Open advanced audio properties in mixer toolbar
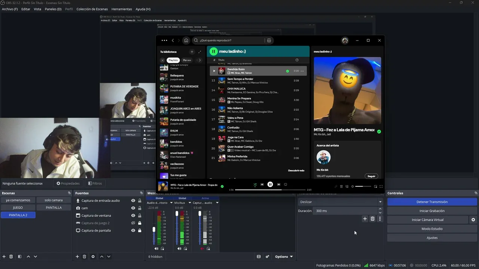The width and height of the screenshot is (479, 269). (x=267, y=257)
